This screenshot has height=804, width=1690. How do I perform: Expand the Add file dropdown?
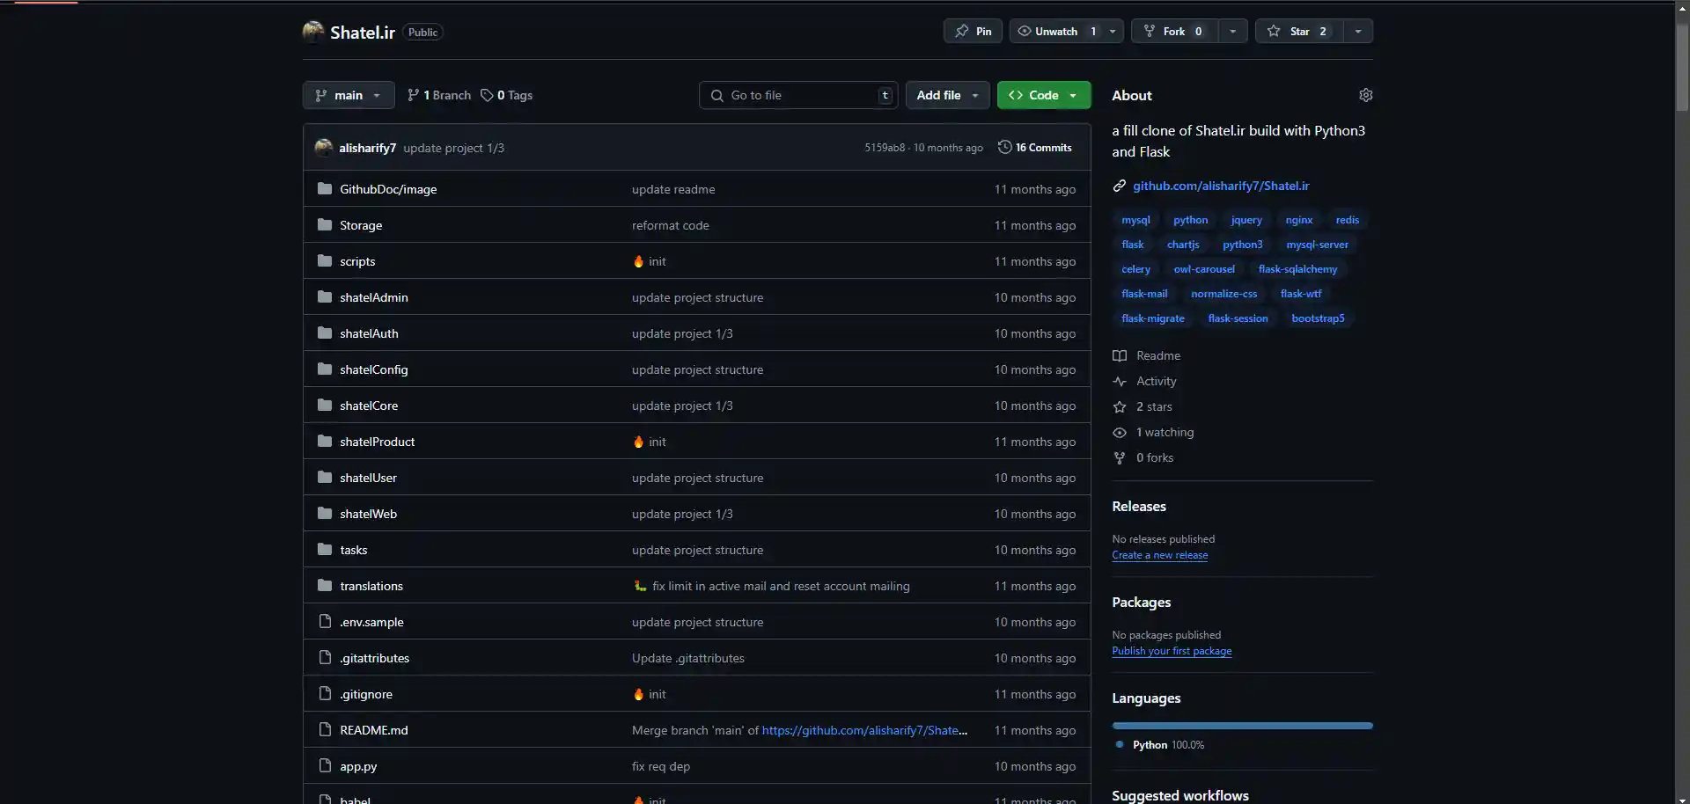coord(947,95)
